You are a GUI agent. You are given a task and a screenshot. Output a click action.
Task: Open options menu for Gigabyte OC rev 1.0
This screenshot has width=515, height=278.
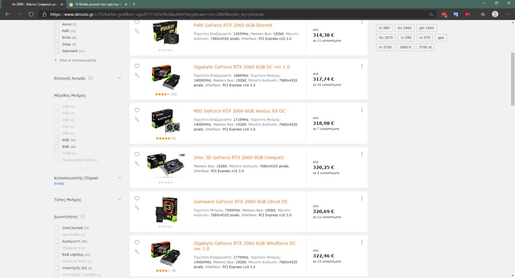[x=362, y=66]
